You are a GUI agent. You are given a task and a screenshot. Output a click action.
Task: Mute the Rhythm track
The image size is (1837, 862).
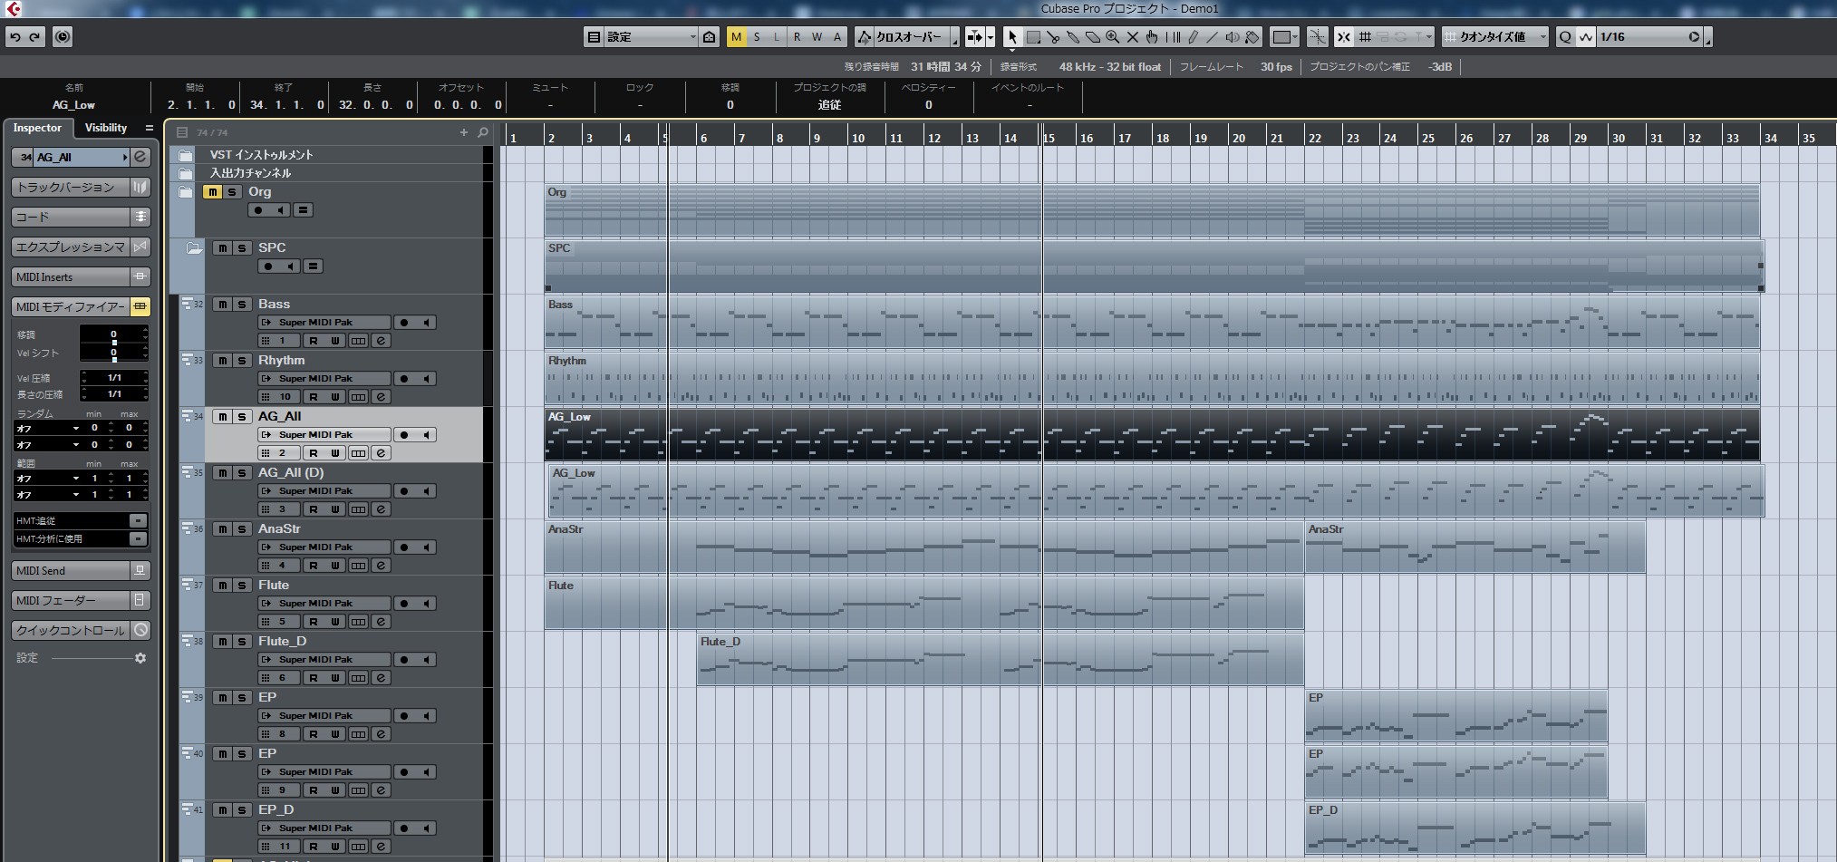222,361
